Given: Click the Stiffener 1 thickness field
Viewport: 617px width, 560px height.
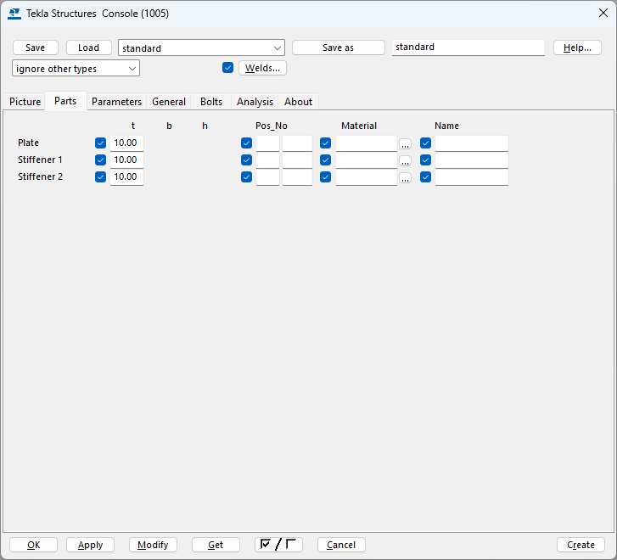Looking at the screenshot, I should [126, 160].
